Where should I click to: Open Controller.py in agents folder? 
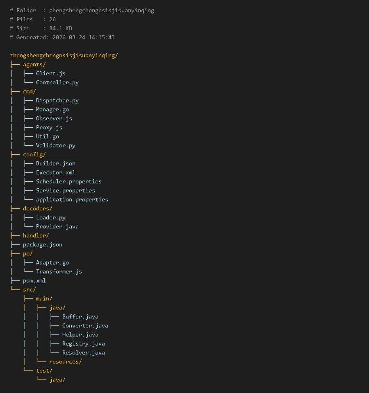[x=57, y=82]
